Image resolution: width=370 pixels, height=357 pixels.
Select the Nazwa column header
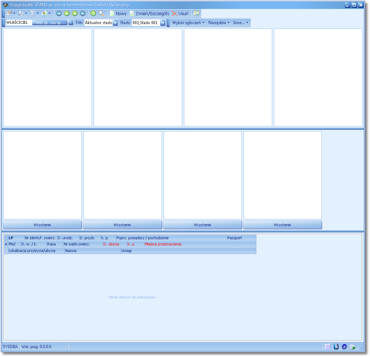[x=93, y=251]
